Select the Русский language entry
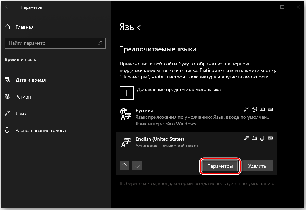 click(x=196, y=117)
